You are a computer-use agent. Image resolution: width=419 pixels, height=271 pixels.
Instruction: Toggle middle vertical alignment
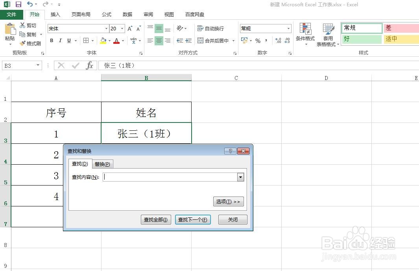(x=159, y=28)
